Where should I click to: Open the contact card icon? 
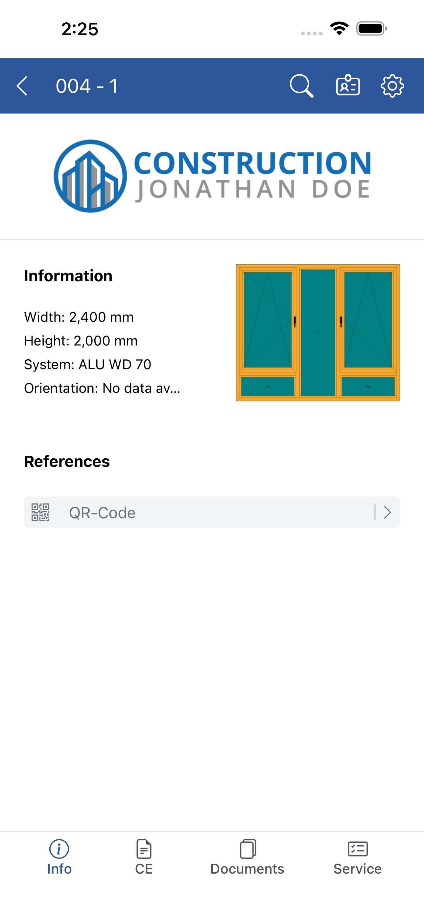click(x=348, y=86)
